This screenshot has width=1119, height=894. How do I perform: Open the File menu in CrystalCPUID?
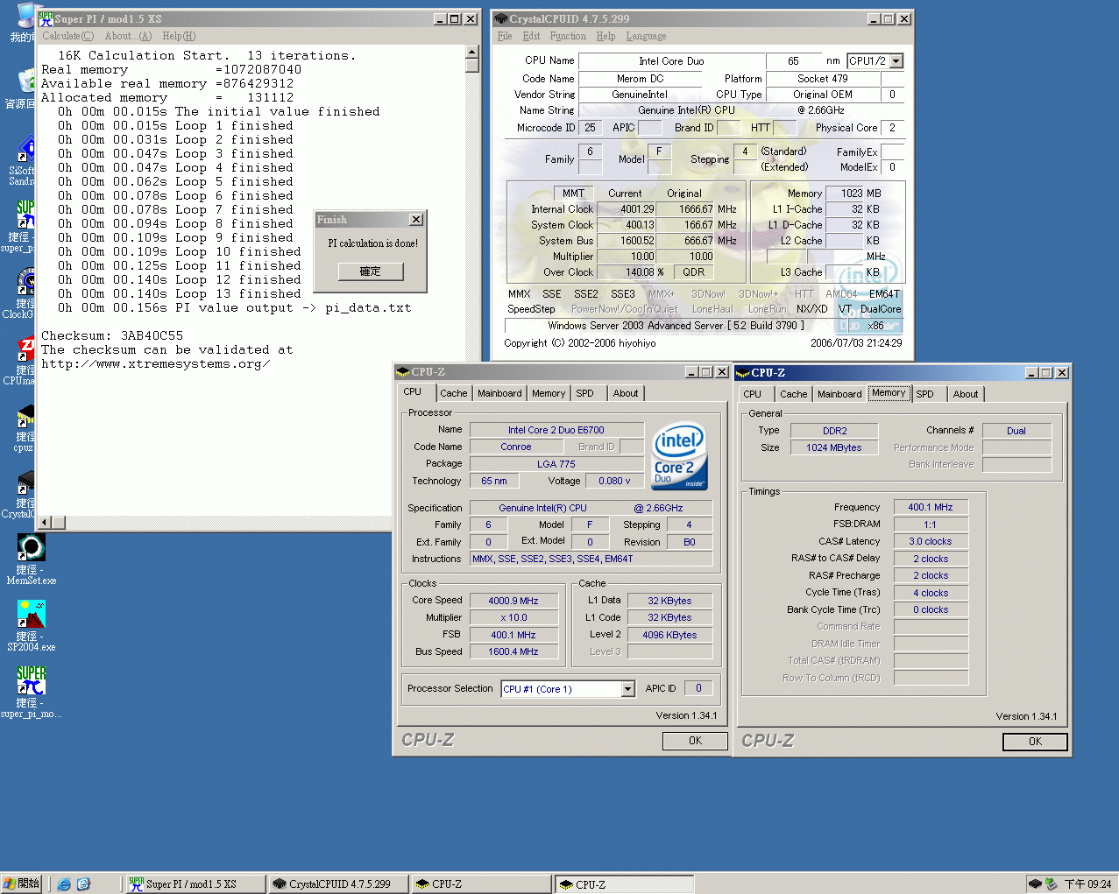(x=505, y=36)
